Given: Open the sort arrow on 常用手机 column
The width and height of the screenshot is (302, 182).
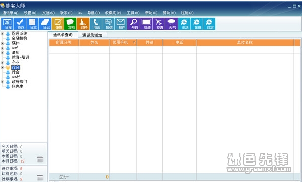Looking at the screenshot, I should click(134, 43).
